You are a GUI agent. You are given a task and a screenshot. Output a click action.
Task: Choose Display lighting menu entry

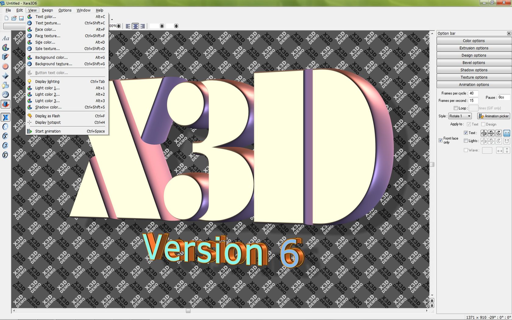[x=67, y=82]
